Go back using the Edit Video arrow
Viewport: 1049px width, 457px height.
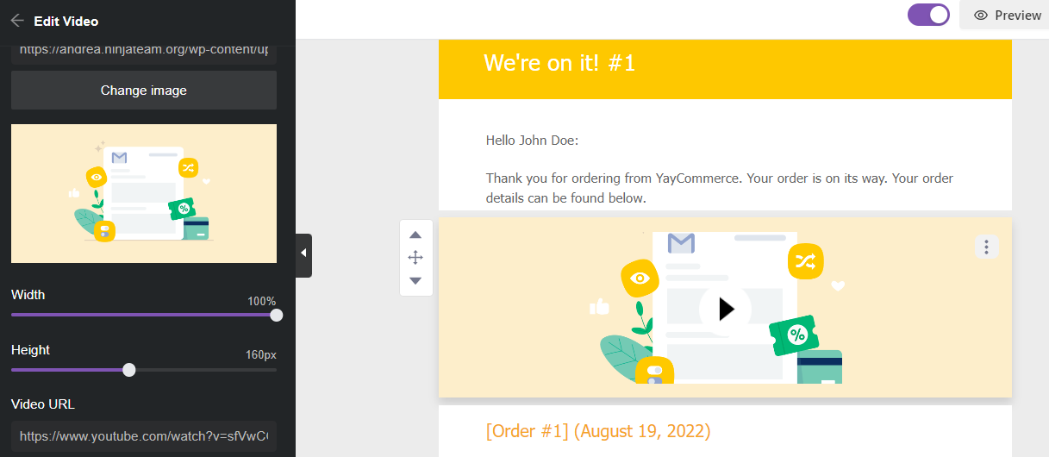click(x=17, y=20)
